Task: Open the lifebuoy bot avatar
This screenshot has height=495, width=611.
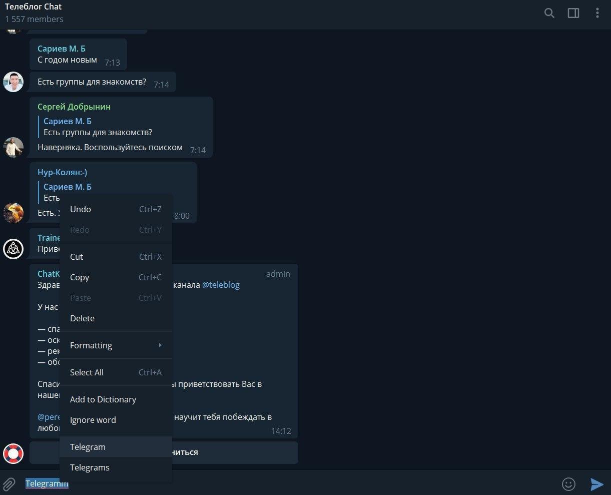Action: pyautogui.click(x=13, y=453)
